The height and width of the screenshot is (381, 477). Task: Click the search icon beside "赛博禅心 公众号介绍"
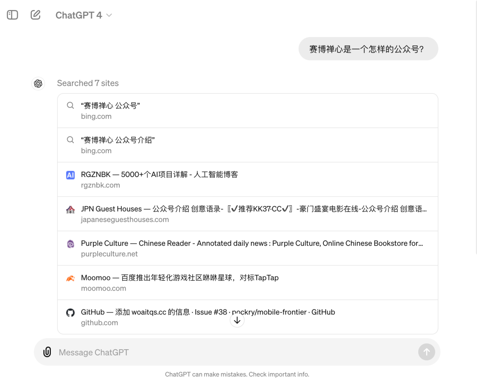tap(70, 140)
